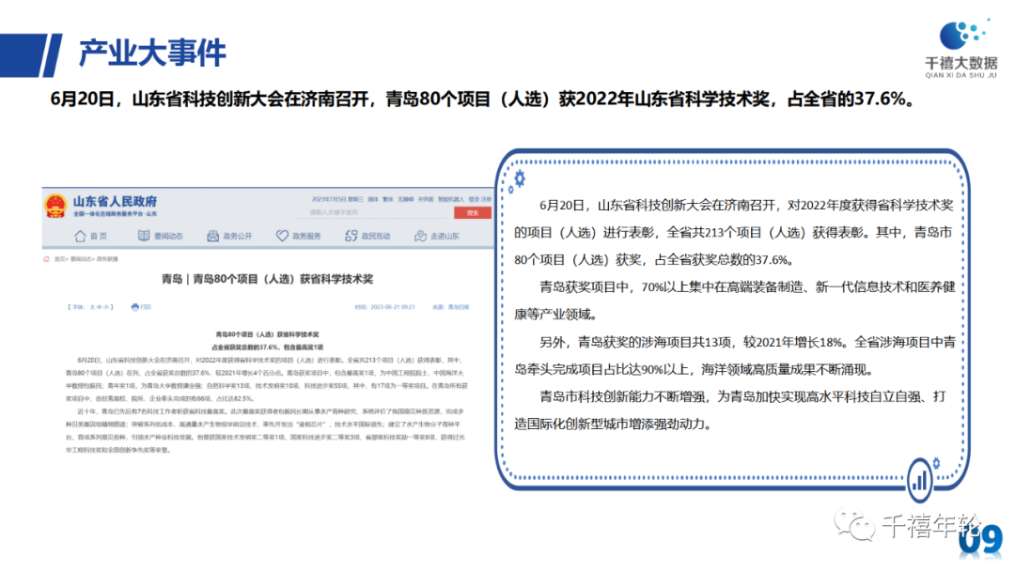The width and height of the screenshot is (1015, 571).
Task: Open 走进山东 map pin nav icon
Action: coord(420,236)
